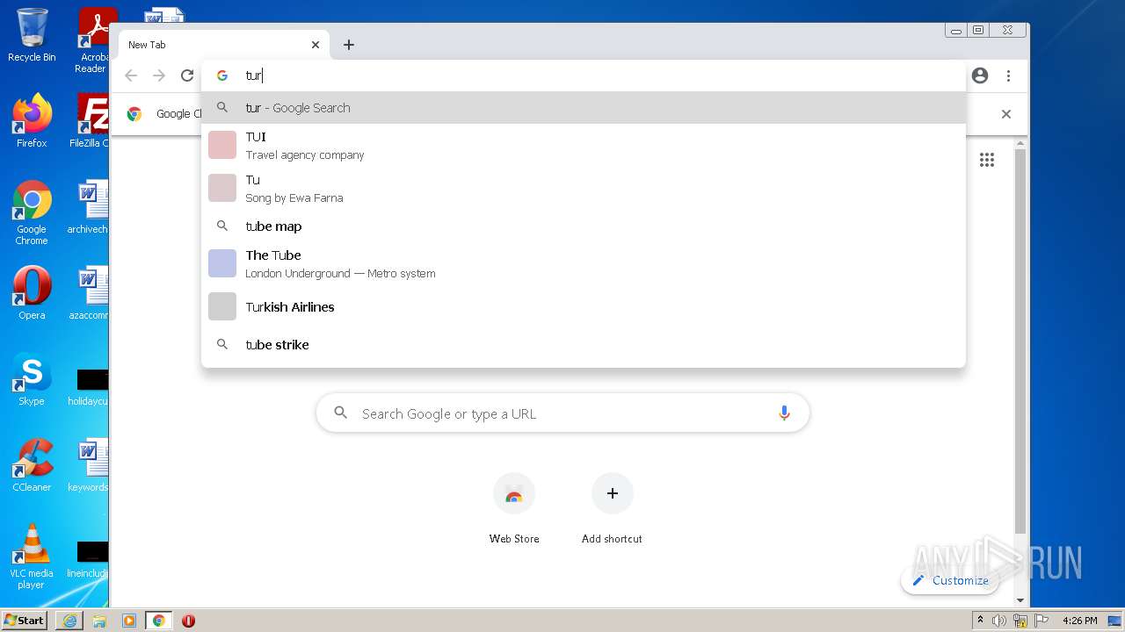Open the Skype desktop icon
Viewport: 1125px width, 632px height.
(x=32, y=378)
